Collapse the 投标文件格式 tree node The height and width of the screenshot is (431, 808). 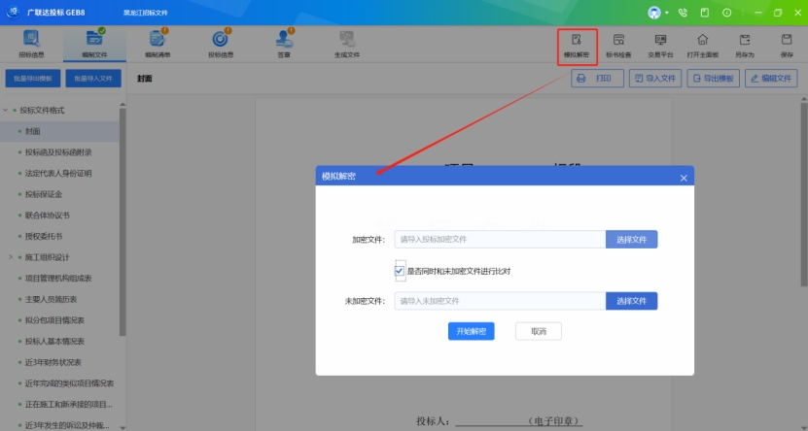coord(6,111)
